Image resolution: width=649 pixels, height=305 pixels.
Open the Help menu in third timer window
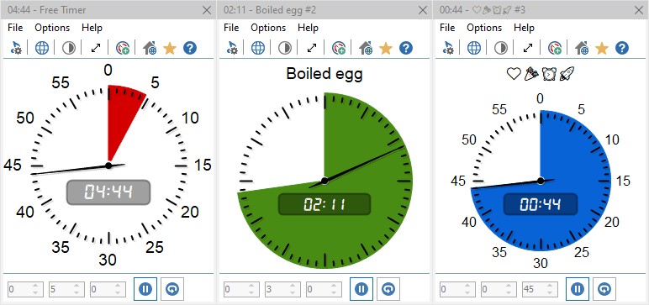pos(524,28)
